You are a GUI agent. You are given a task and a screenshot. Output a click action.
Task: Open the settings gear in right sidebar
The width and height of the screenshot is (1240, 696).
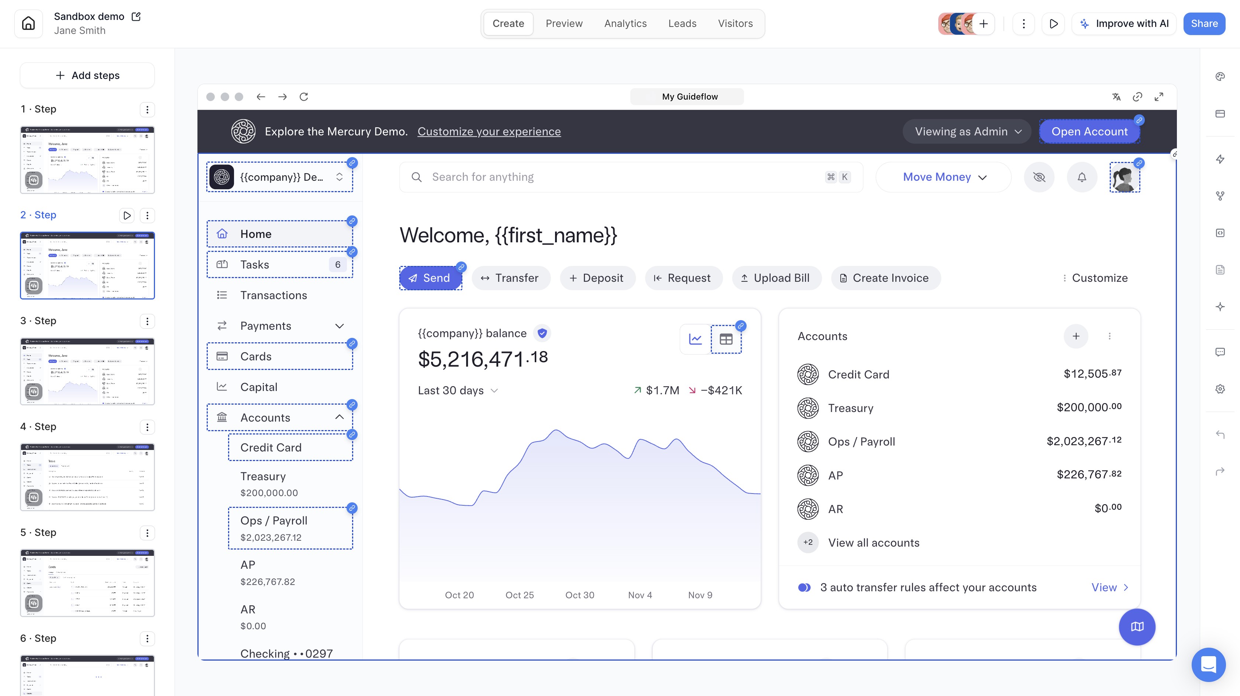click(1220, 389)
